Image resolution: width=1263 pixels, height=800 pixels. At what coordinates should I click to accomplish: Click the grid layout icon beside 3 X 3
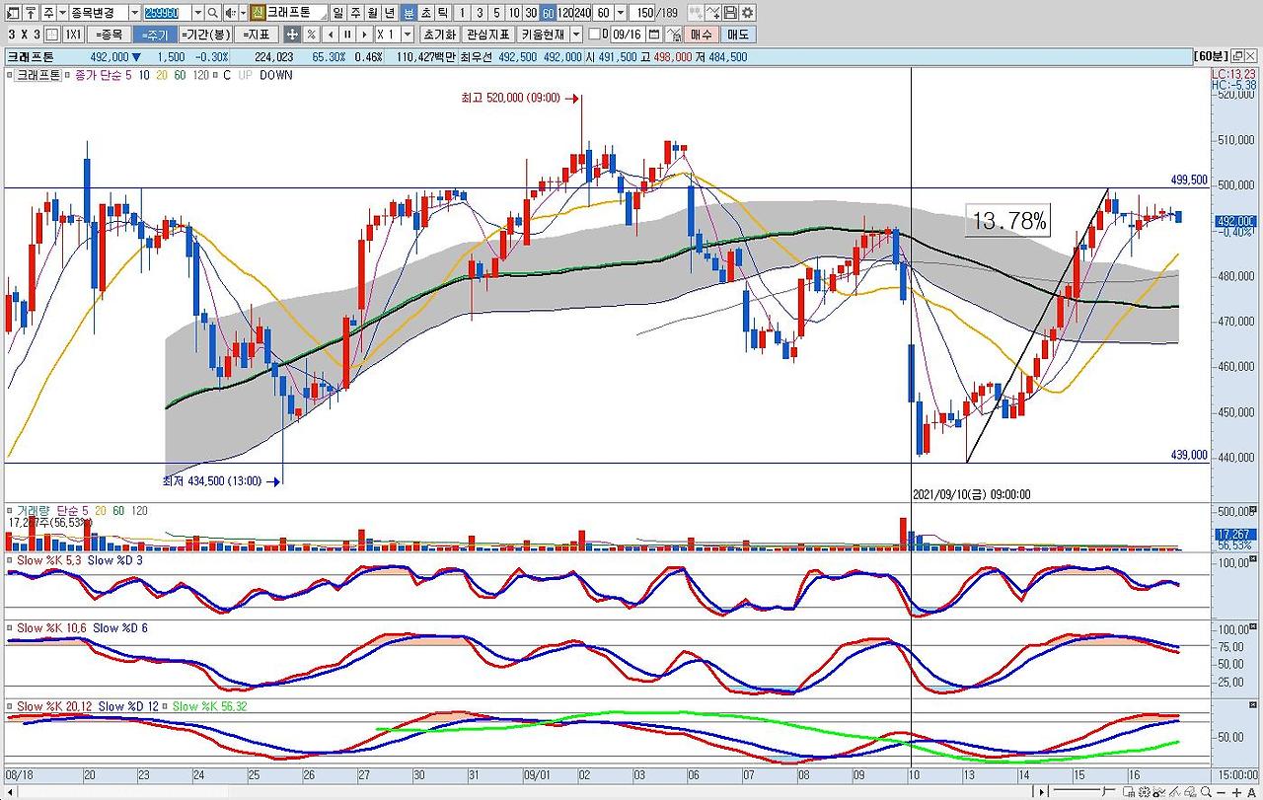coord(52,35)
